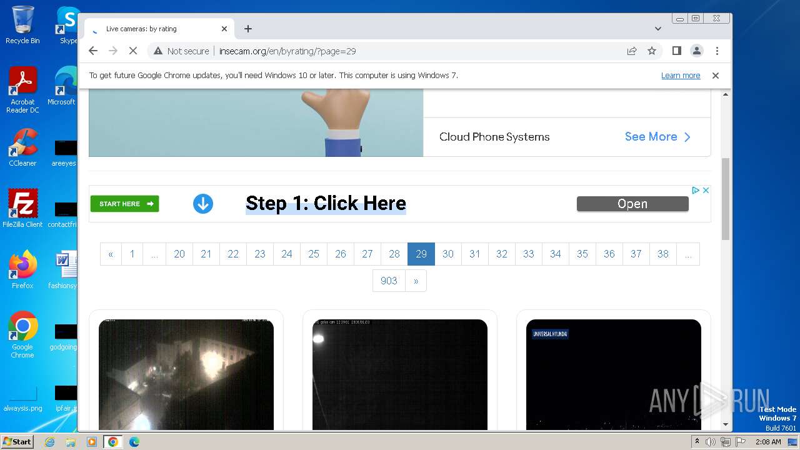
Task: Click the page vertical scrollbar thumb
Action: coord(726,199)
